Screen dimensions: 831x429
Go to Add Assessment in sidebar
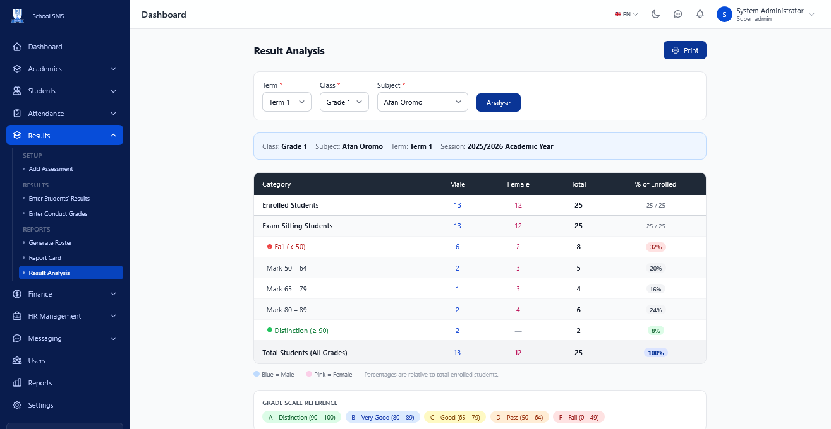pos(51,169)
